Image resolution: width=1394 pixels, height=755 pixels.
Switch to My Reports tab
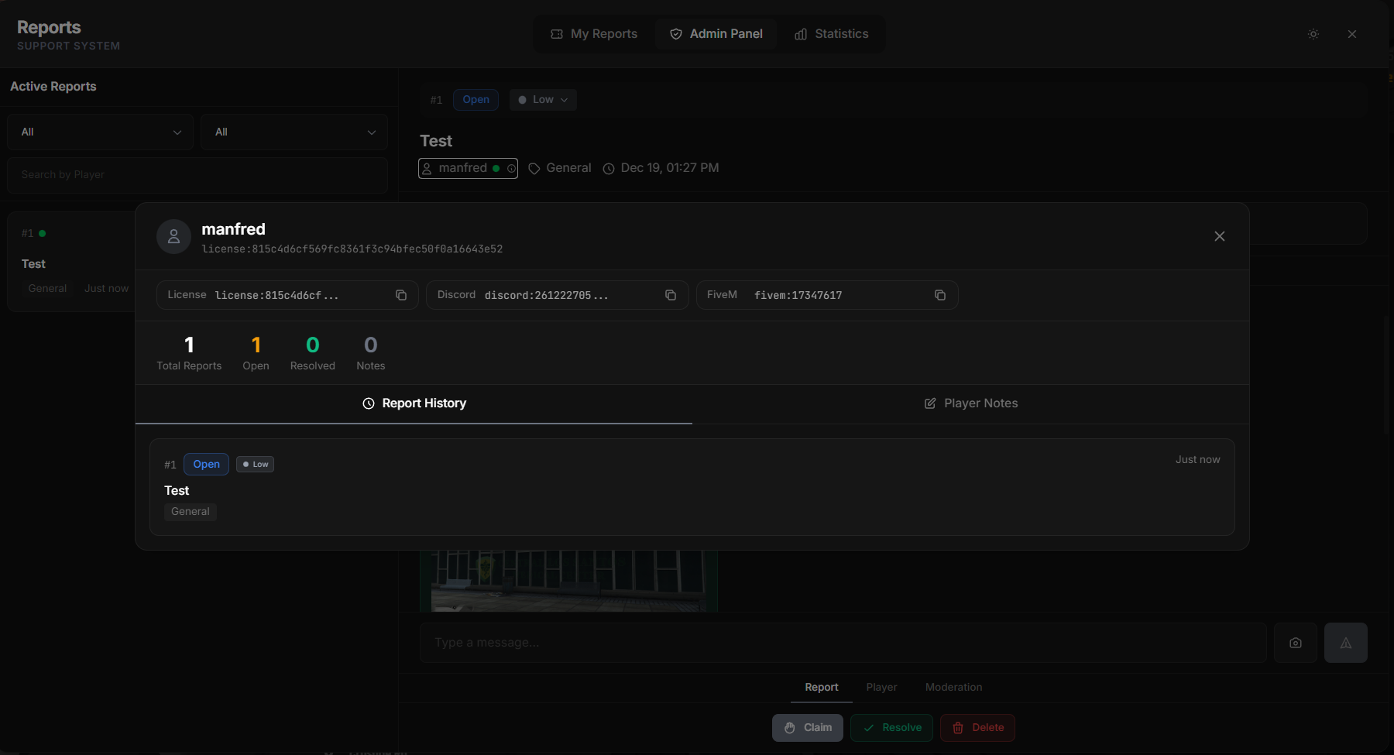pyautogui.click(x=594, y=34)
